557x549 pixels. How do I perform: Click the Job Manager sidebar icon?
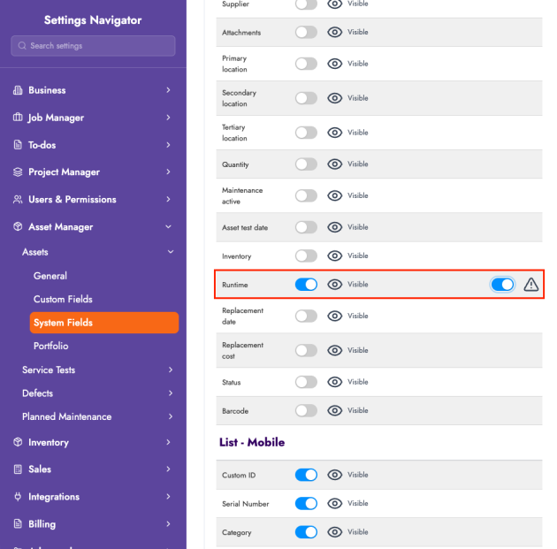point(19,118)
